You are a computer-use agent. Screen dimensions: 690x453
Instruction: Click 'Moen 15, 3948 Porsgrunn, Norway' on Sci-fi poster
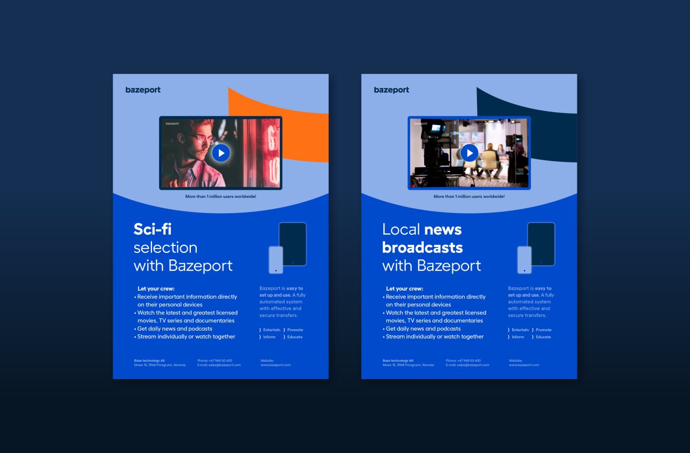(160, 365)
